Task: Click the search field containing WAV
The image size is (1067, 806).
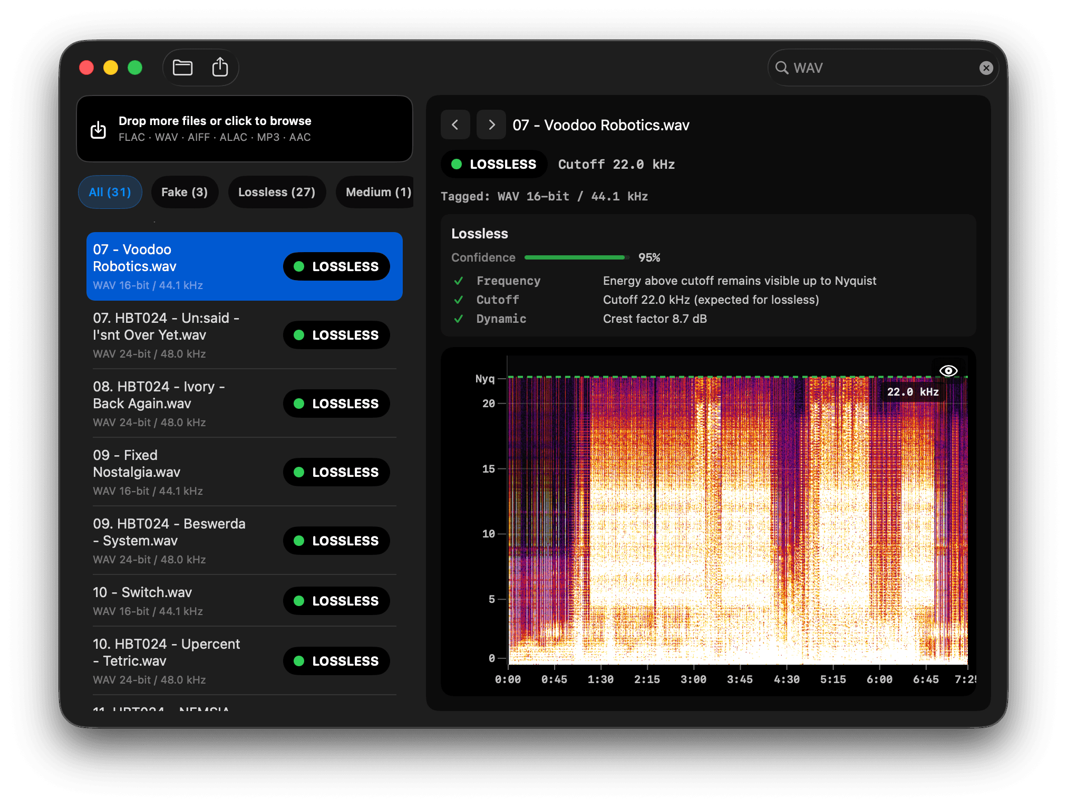Action: click(883, 68)
